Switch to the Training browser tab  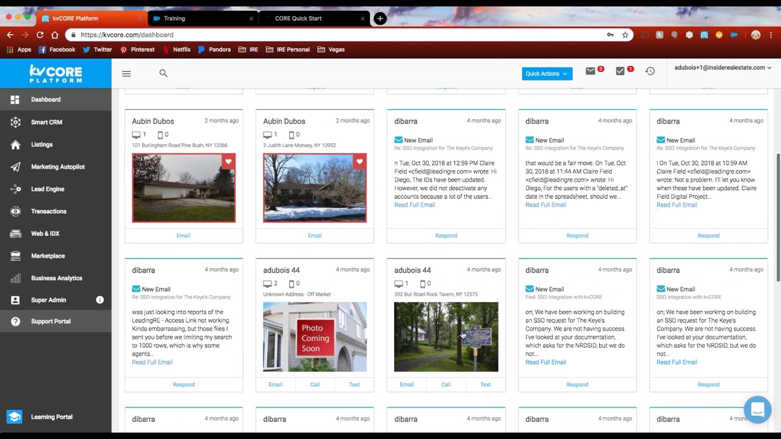pos(203,18)
